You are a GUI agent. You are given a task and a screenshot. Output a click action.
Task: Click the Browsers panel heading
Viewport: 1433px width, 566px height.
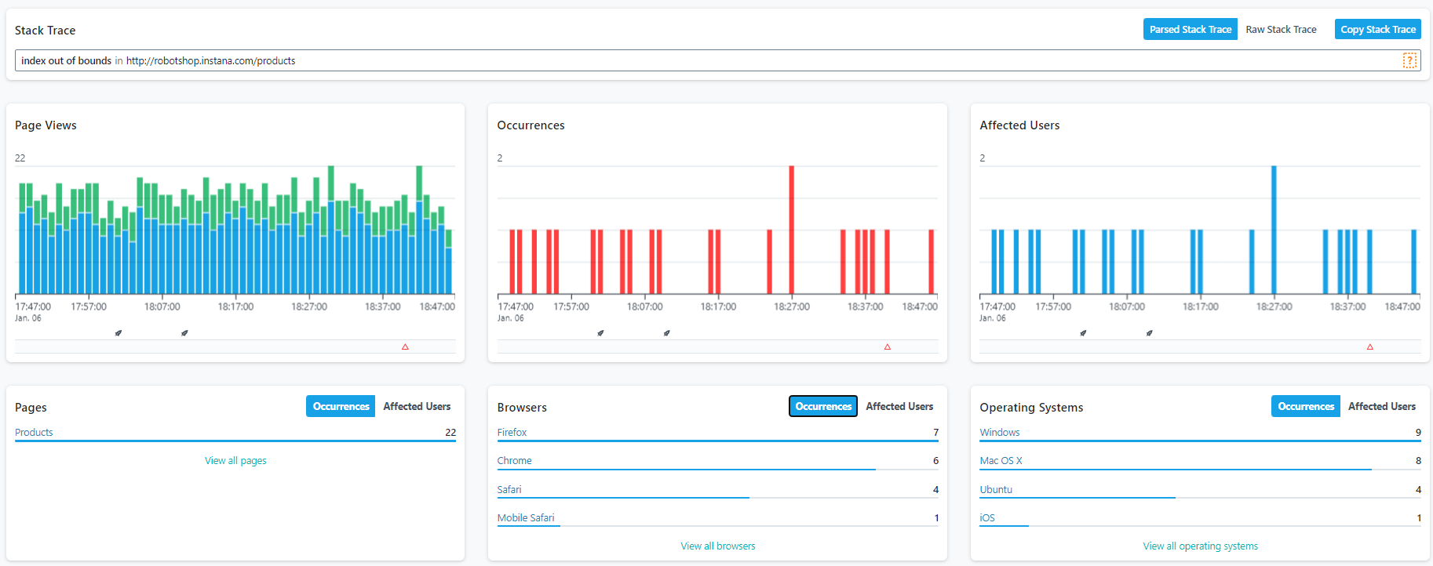[x=522, y=408]
